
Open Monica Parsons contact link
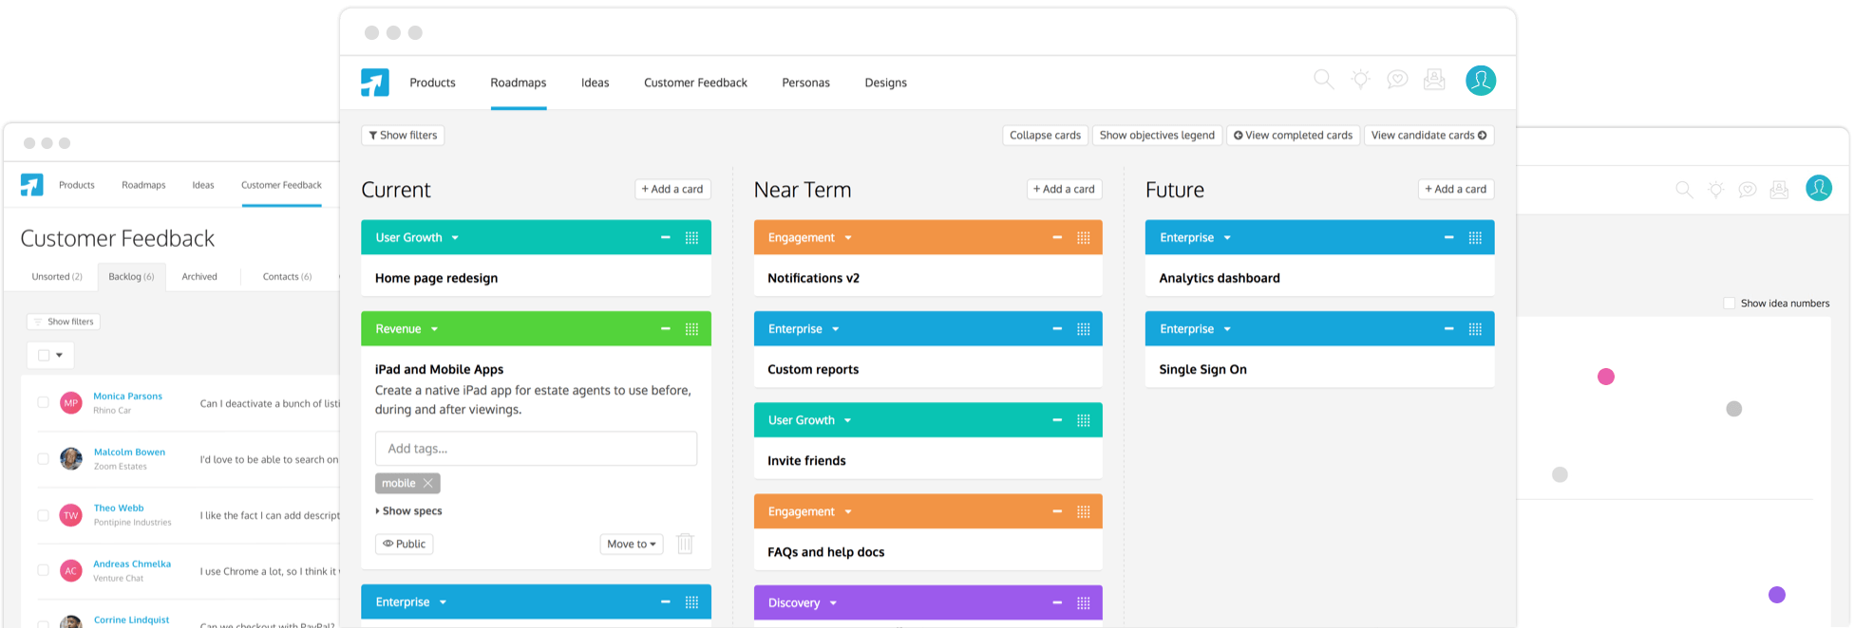[x=127, y=397]
